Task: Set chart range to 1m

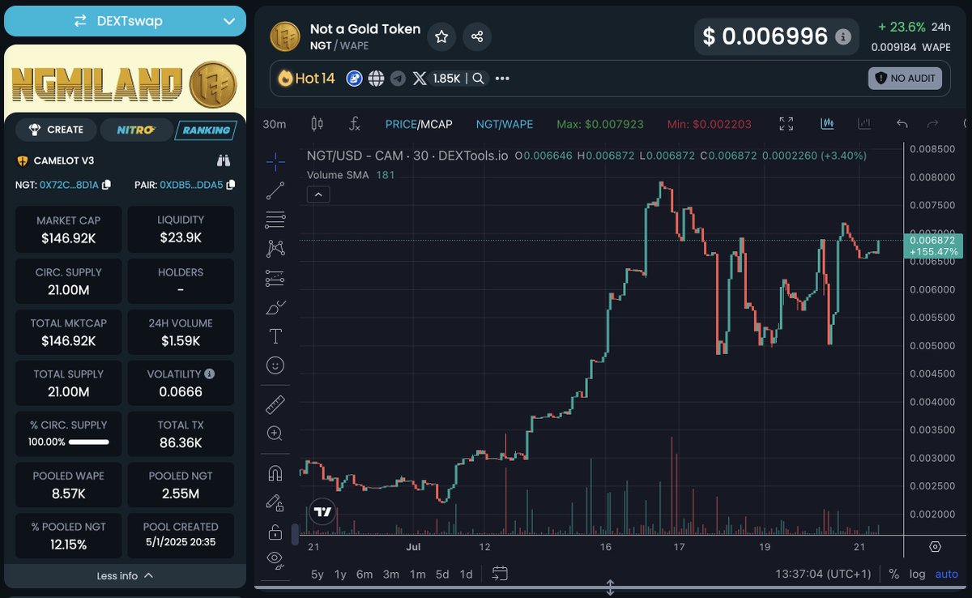Action: [x=417, y=574]
